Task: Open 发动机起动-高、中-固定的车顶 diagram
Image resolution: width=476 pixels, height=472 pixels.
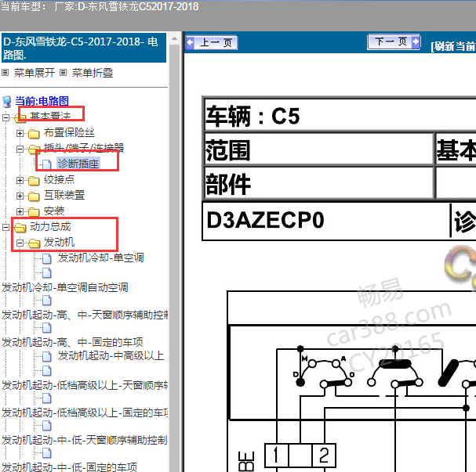Action: pos(72,342)
